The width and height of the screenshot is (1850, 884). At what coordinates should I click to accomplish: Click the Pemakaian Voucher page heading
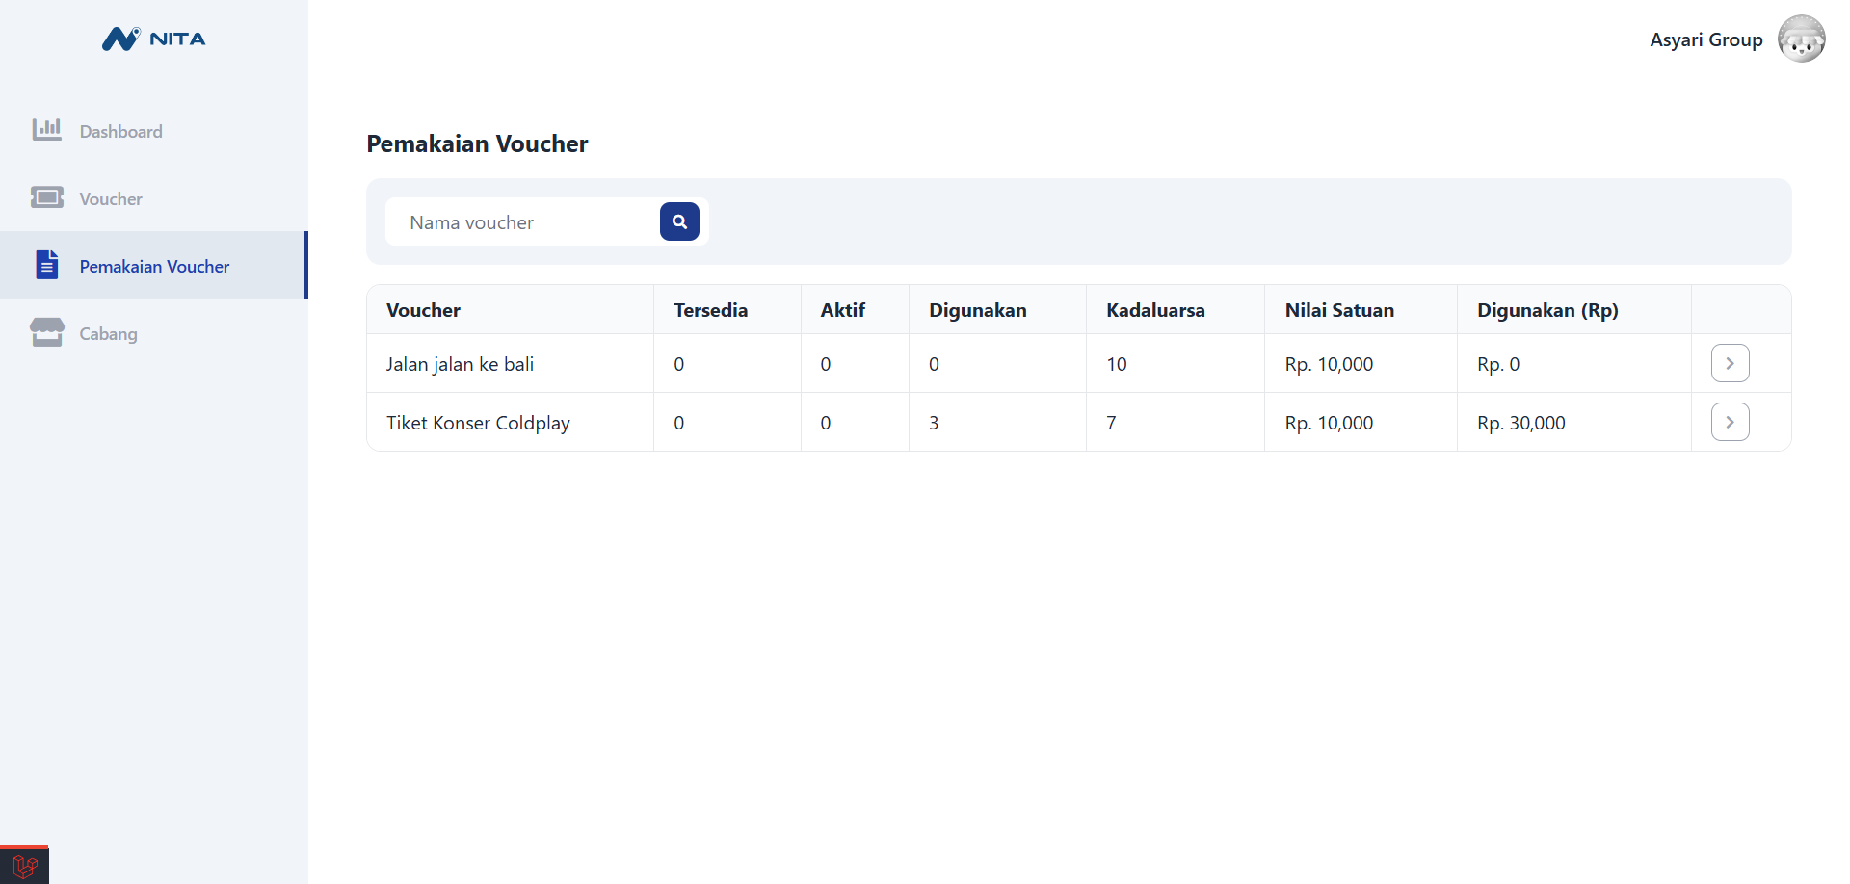pos(477,143)
